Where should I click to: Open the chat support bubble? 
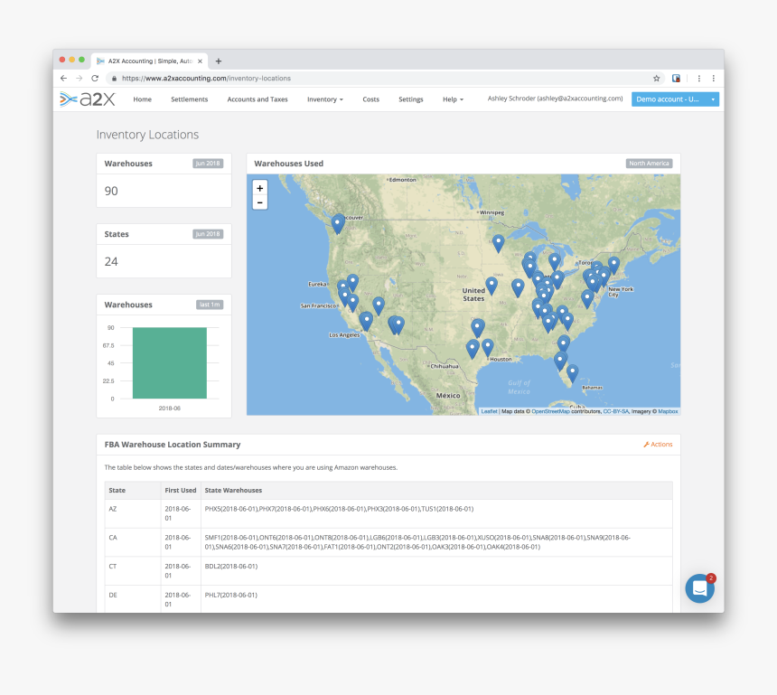point(699,588)
